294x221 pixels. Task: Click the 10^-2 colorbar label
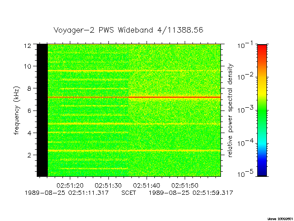[x=245, y=76]
